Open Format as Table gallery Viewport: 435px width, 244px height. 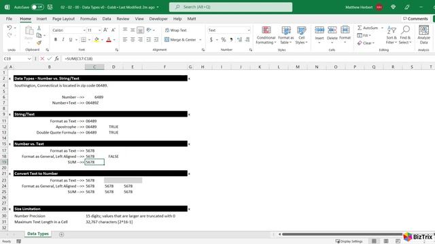point(285,35)
